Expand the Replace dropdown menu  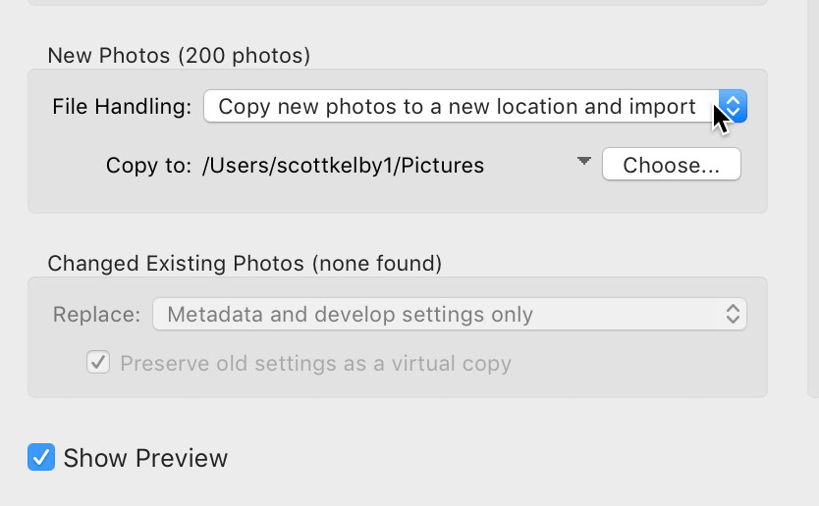click(449, 314)
